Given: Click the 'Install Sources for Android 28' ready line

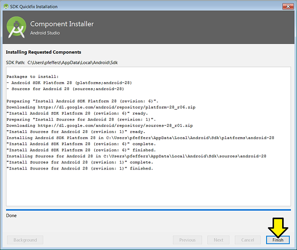Looking at the screenshot, I should (76, 132).
